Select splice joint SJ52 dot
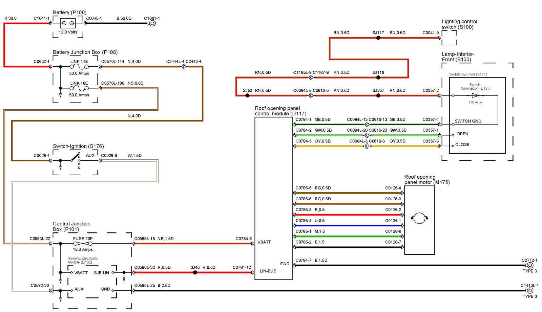Screen dimensions: 542x312 tap(247, 96)
